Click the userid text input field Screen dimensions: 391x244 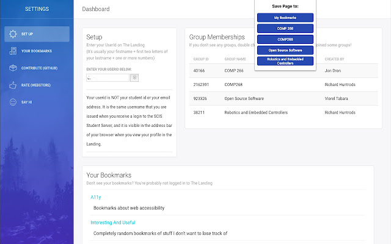coord(108,77)
